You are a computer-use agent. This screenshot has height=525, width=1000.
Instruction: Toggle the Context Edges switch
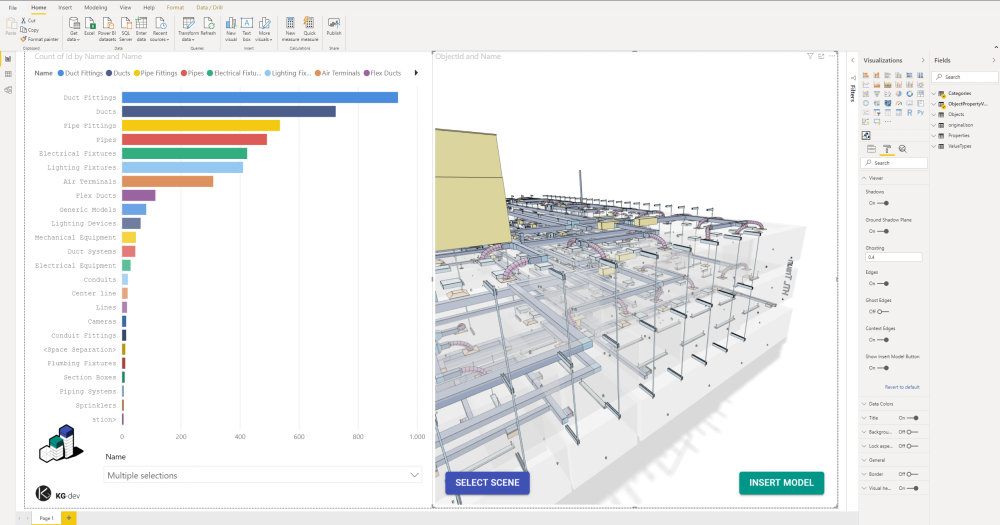[883, 340]
